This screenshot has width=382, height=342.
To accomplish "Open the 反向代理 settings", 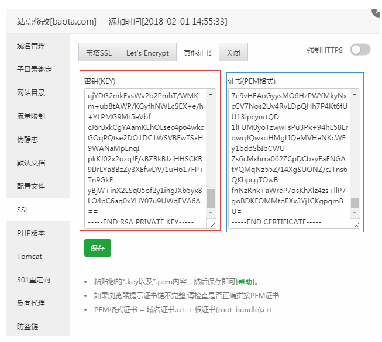I will tap(31, 303).
